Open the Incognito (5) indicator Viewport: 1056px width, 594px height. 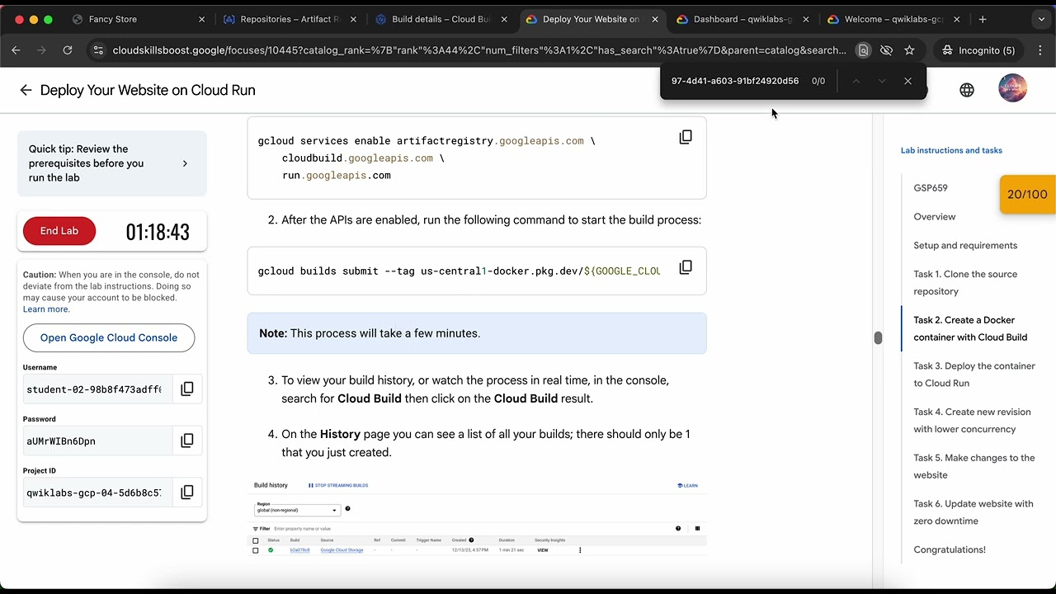979,50
